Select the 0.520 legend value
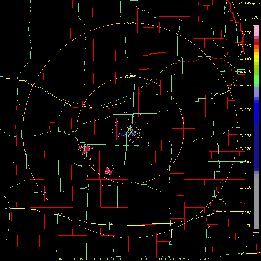 coord(246,149)
